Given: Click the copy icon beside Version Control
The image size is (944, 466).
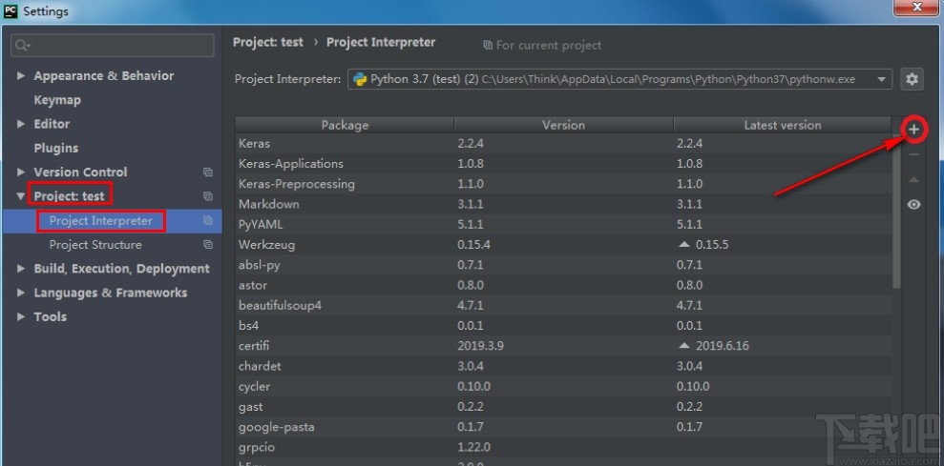Looking at the screenshot, I should click(x=208, y=172).
